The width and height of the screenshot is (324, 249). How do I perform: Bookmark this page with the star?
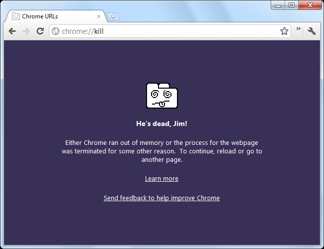click(x=284, y=31)
